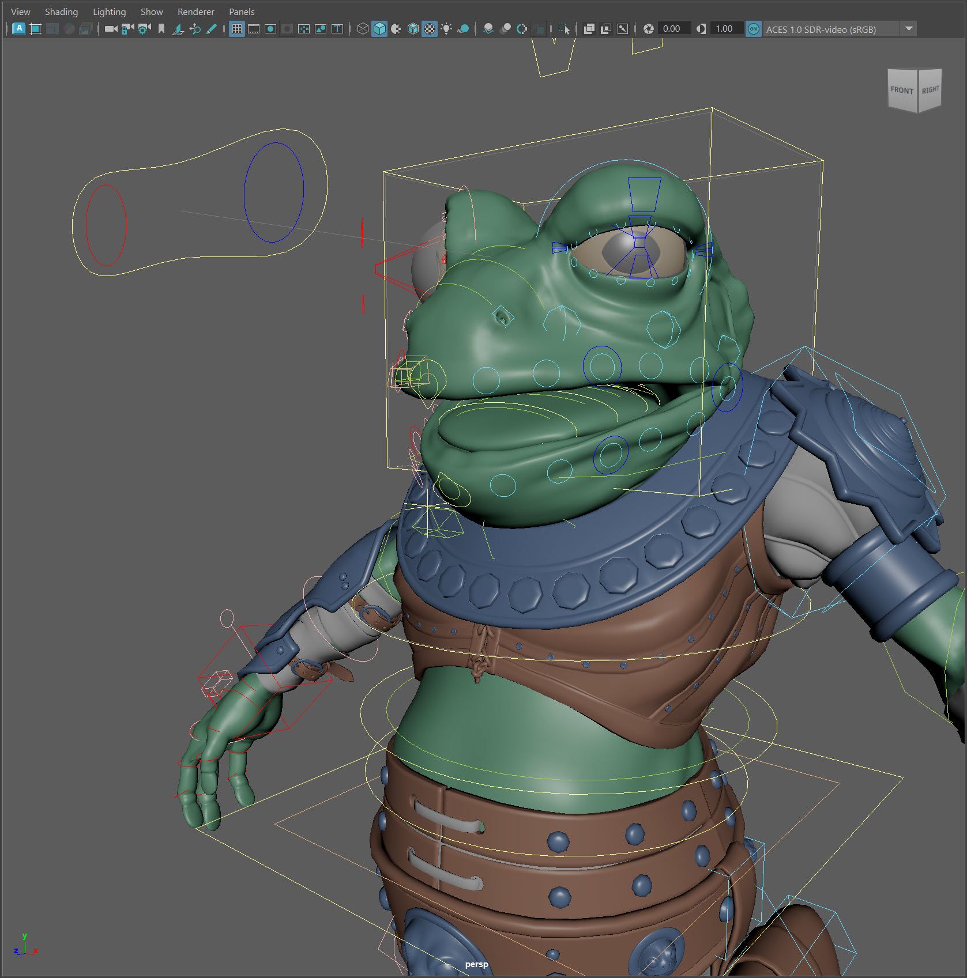Toggle the viewport grid display
The width and height of the screenshot is (967, 978).
pos(237,29)
